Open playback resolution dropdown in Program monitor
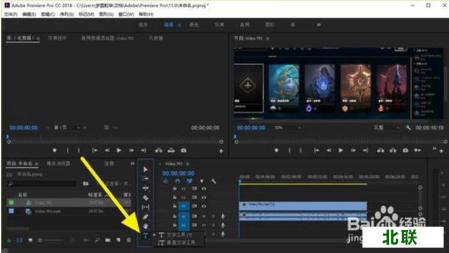 pyautogui.click(x=385, y=128)
